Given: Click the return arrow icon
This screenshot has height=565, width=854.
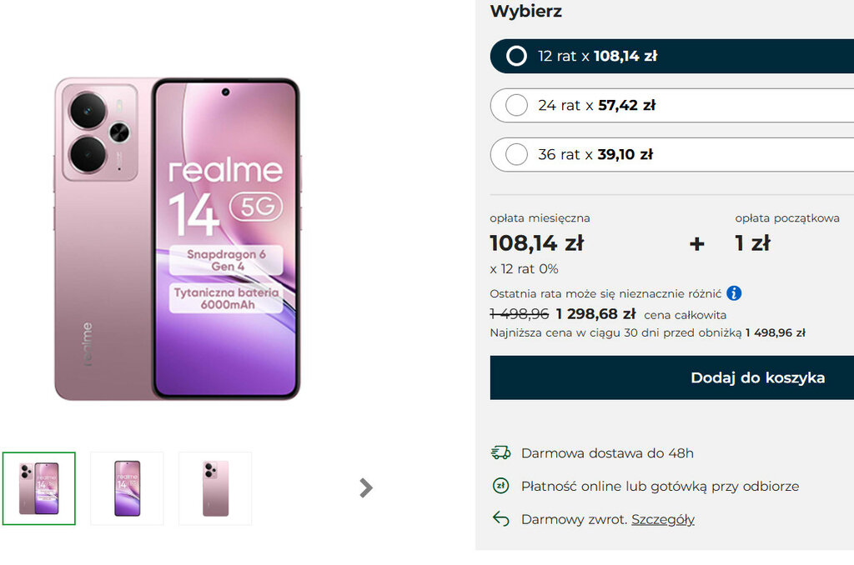Looking at the screenshot, I should click(x=500, y=519).
